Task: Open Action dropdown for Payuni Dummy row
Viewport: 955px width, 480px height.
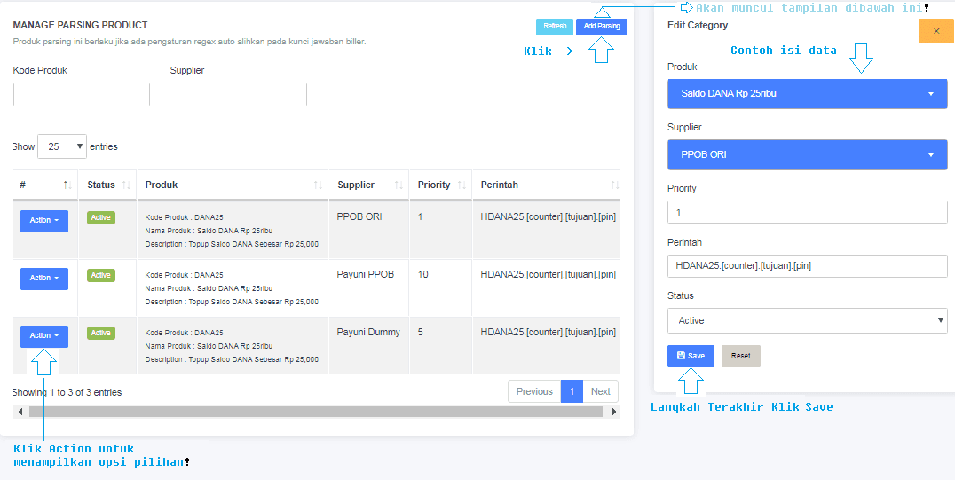Action: pos(44,336)
